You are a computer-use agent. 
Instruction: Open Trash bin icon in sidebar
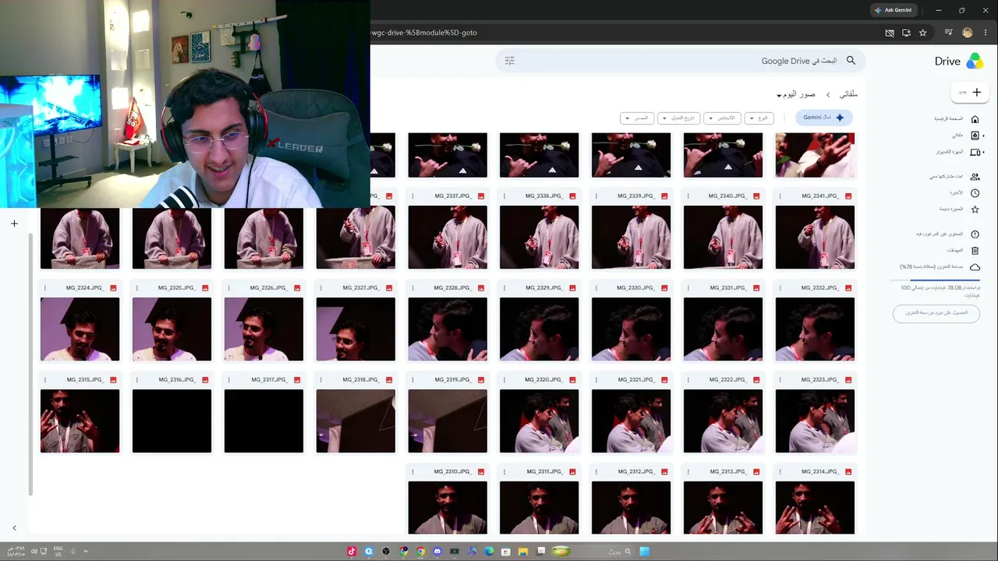[x=975, y=251]
